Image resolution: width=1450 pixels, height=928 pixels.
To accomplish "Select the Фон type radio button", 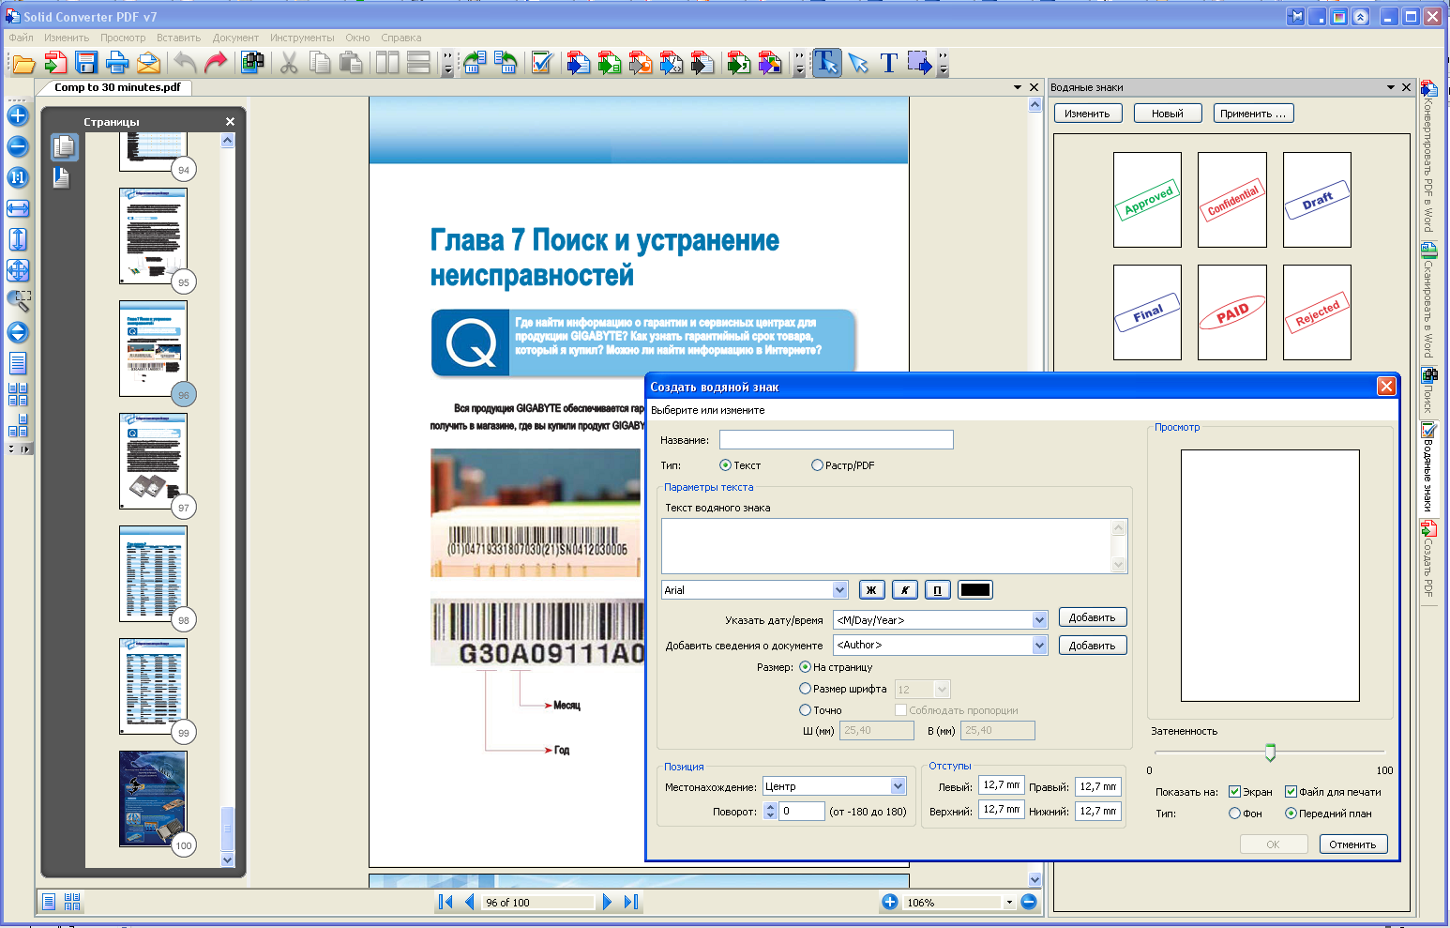I will tap(1235, 814).
